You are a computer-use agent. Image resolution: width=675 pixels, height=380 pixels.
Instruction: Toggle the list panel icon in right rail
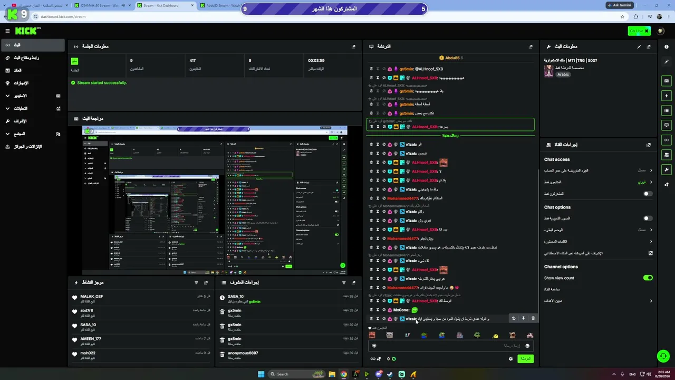[667, 110]
